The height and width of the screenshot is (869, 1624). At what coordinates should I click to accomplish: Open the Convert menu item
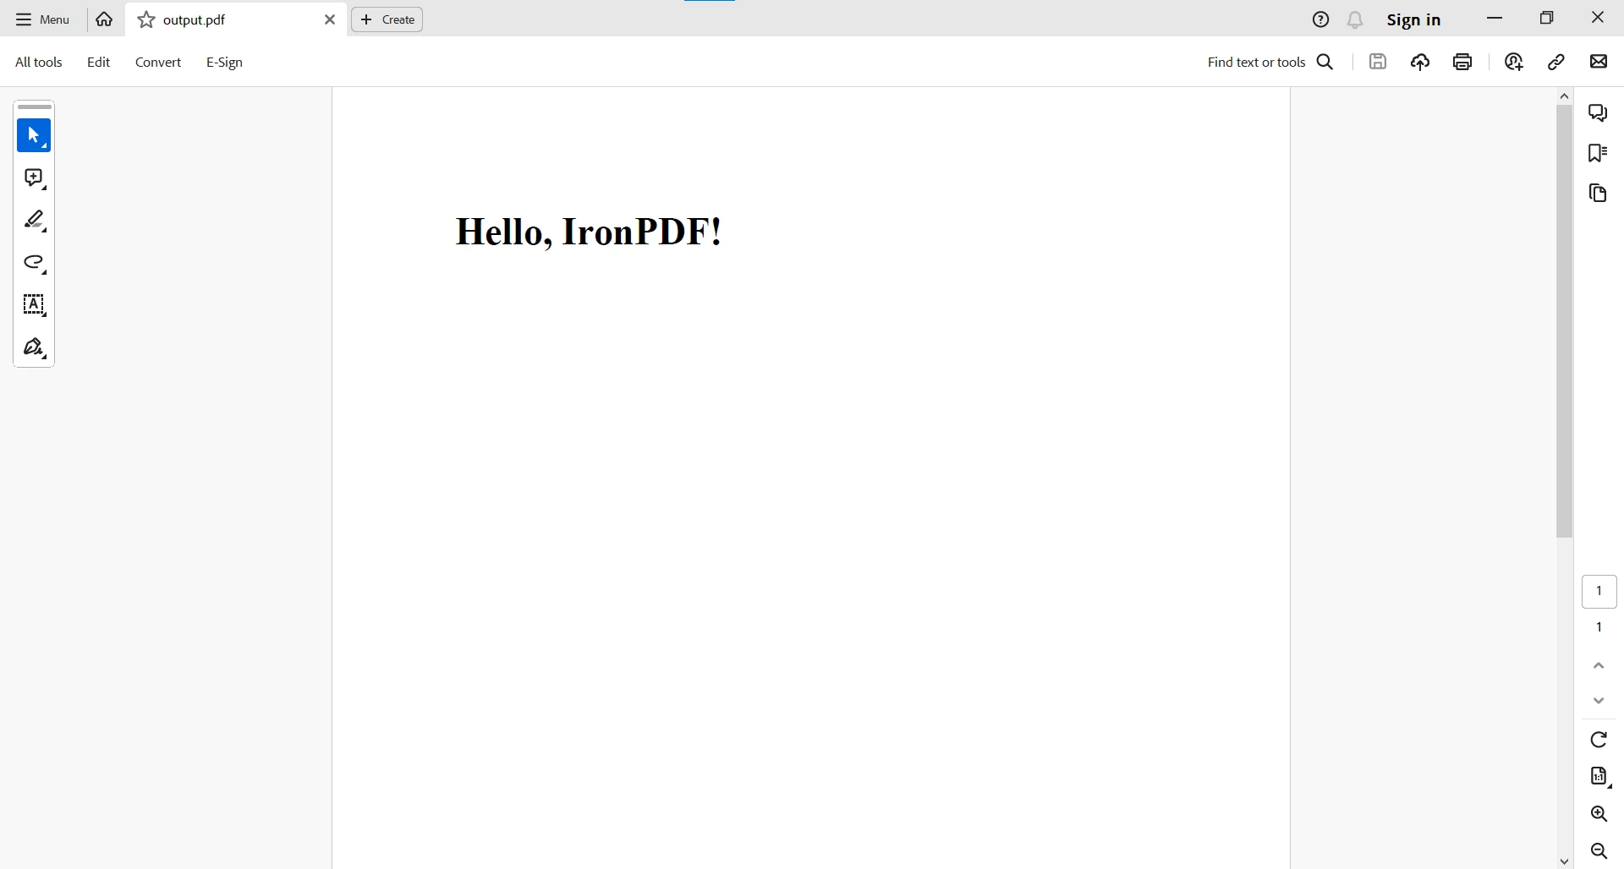point(158,63)
